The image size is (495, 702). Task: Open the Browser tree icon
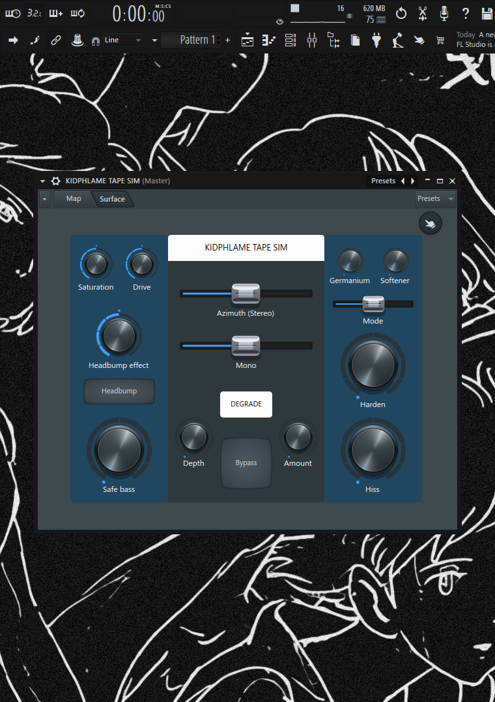coord(333,40)
